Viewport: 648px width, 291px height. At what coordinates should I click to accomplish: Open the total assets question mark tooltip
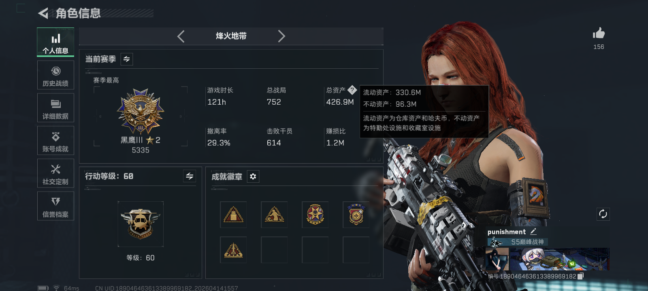(352, 90)
